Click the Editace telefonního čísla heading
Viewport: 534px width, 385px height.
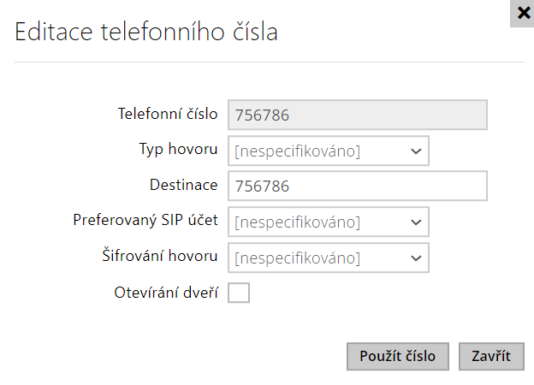click(146, 33)
